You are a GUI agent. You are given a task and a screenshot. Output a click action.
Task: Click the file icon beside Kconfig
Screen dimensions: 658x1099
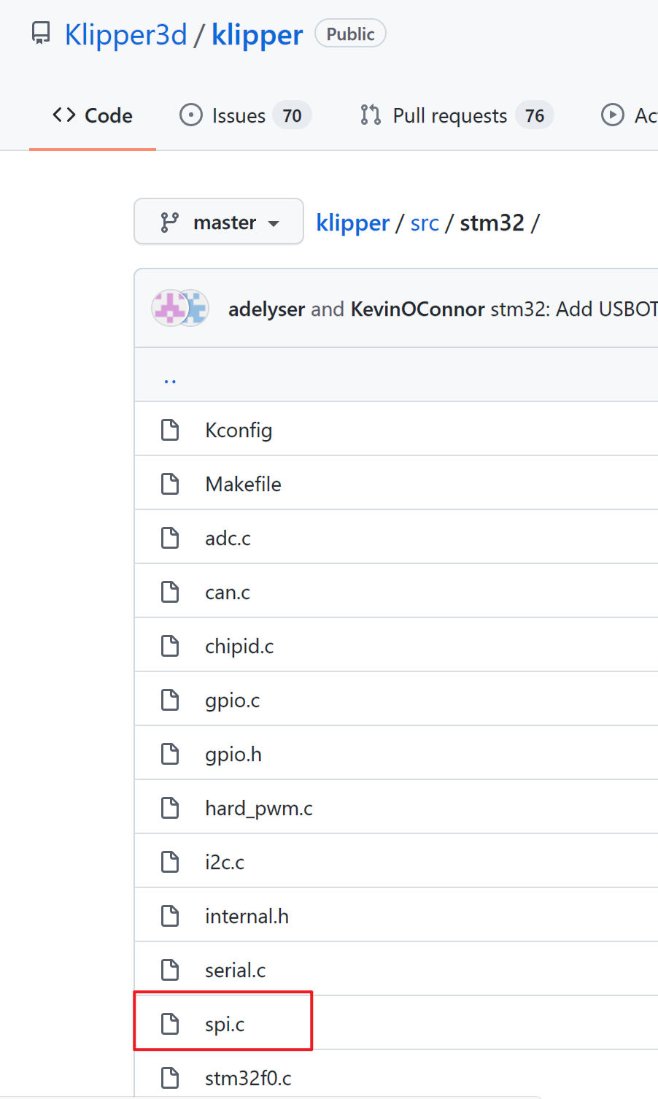click(170, 430)
